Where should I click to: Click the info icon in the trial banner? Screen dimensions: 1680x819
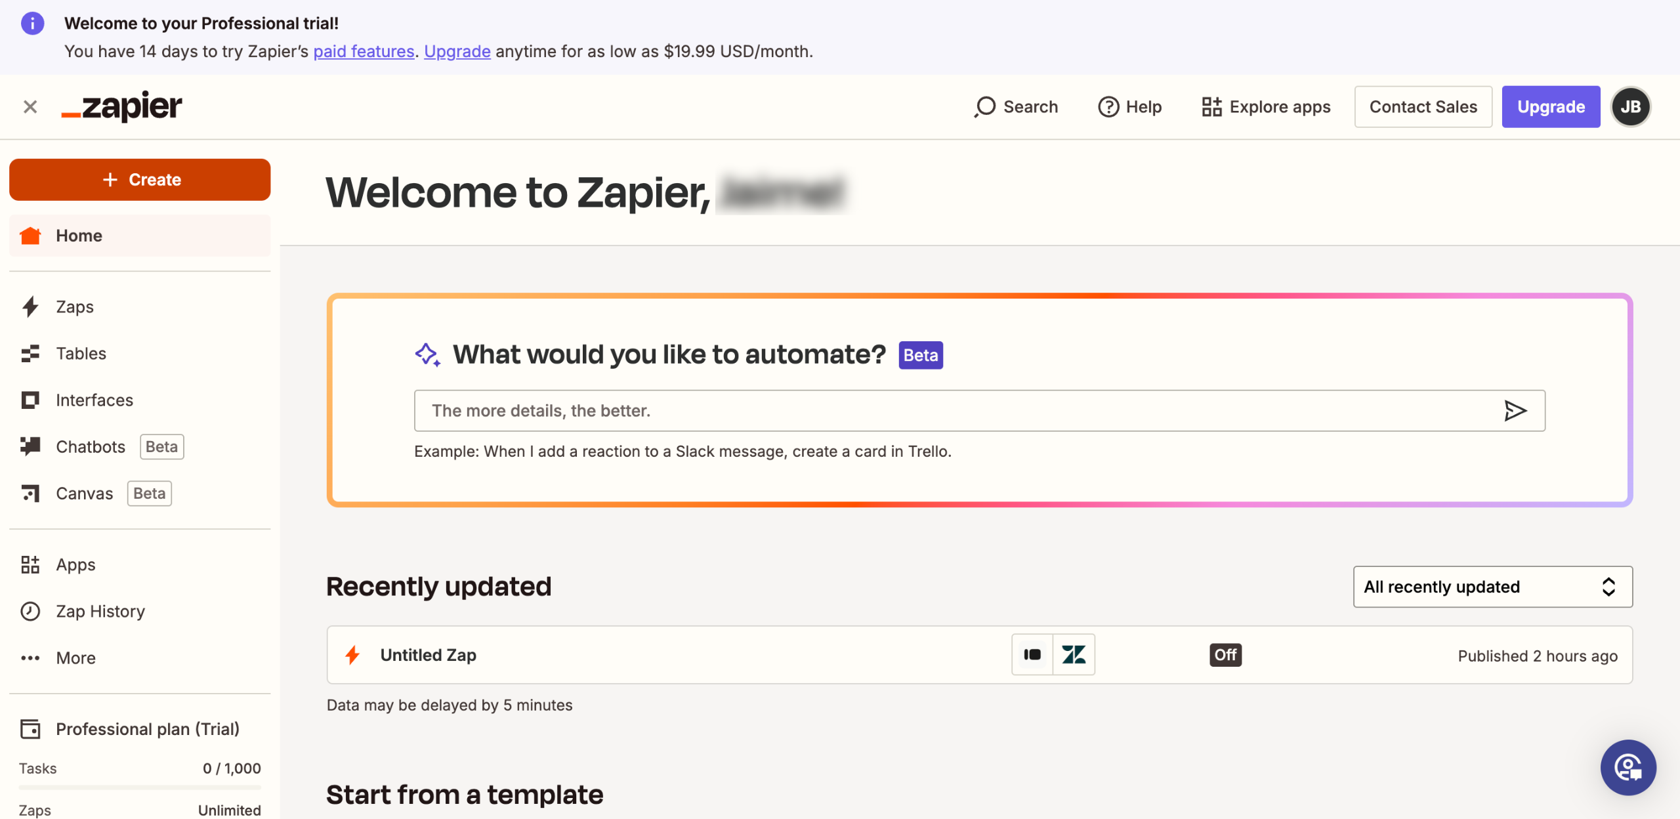click(33, 24)
